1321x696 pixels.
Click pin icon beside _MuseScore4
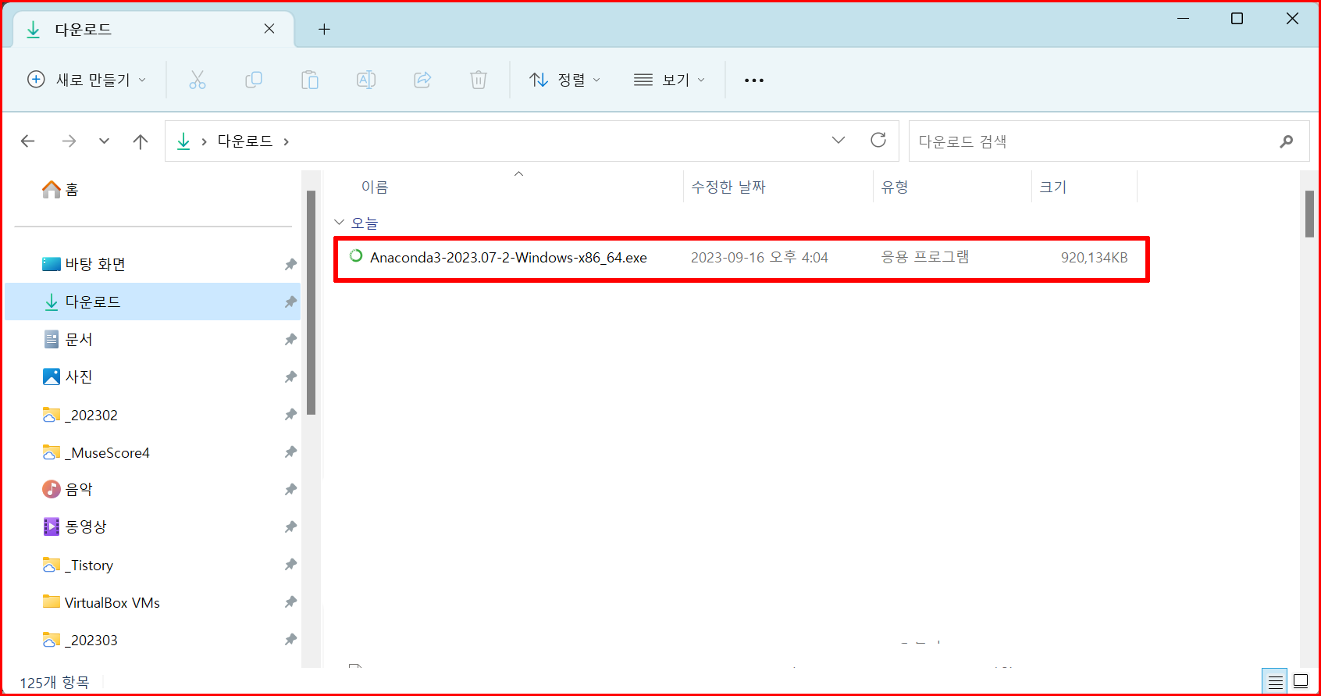pyautogui.click(x=290, y=452)
